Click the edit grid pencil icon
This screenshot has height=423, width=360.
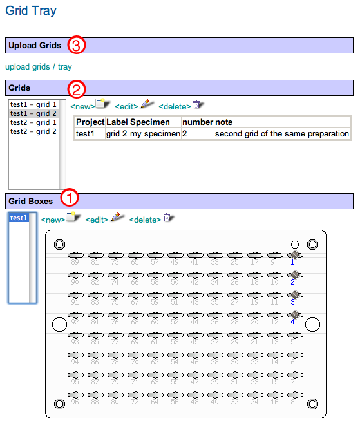click(147, 104)
